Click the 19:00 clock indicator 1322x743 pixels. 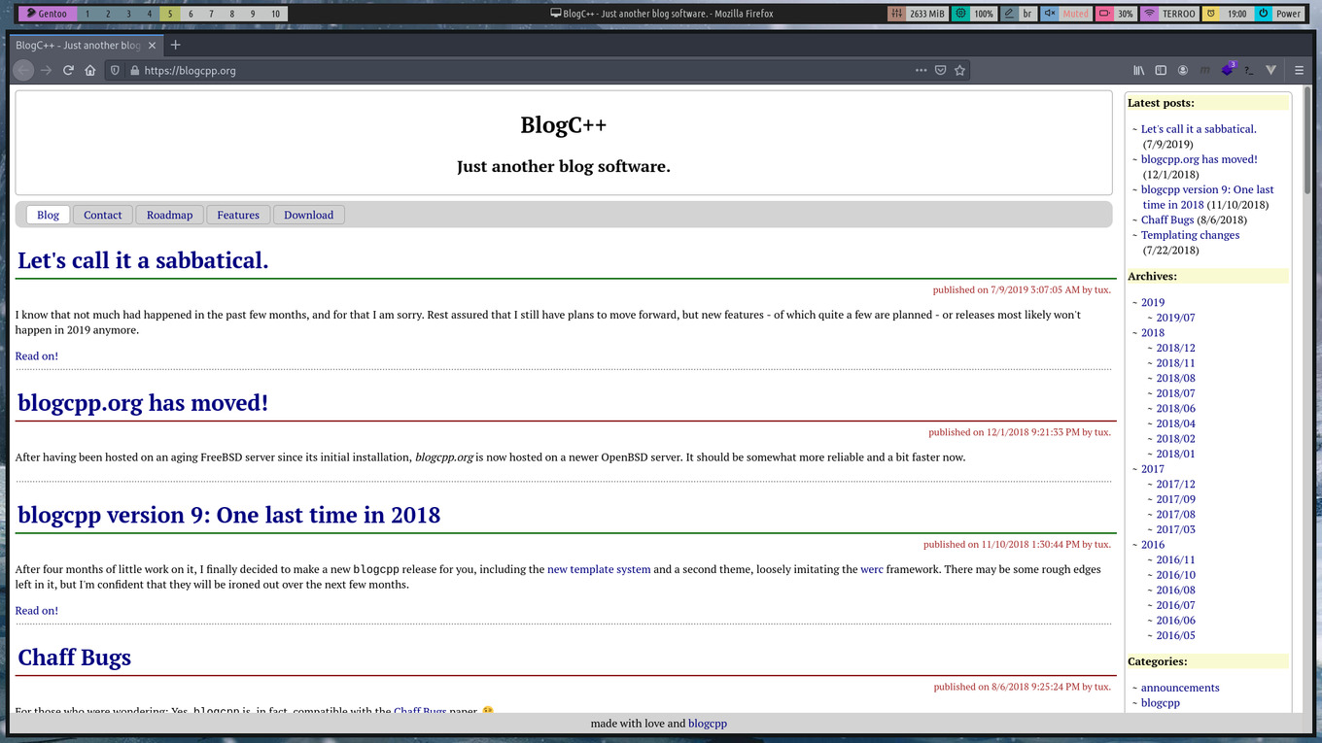1227,14
